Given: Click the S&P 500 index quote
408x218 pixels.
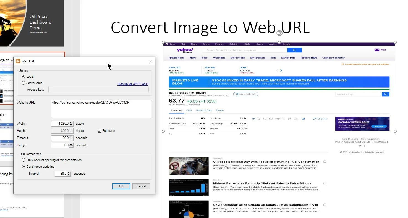Looking at the screenshot, I should click(211, 70).
